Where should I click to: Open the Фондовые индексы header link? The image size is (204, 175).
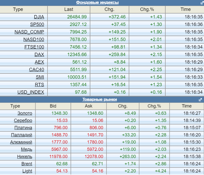(97, 3)
